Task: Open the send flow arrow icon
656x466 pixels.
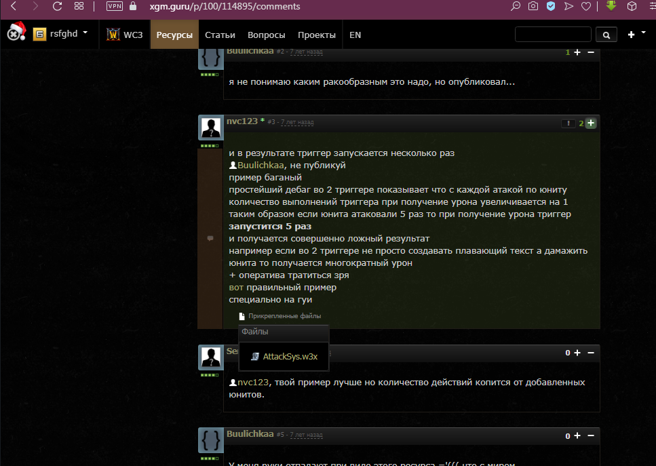Action: pos(568,6)
